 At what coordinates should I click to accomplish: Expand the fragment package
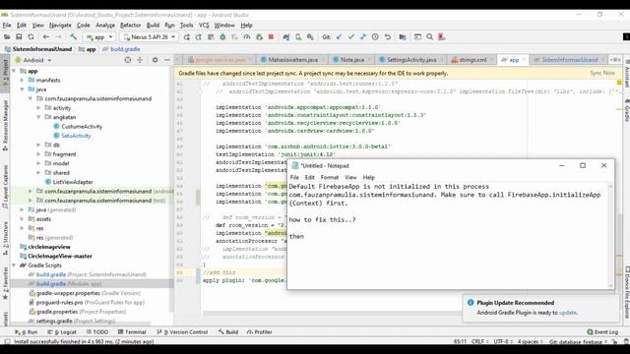click(x=38, y=154)
